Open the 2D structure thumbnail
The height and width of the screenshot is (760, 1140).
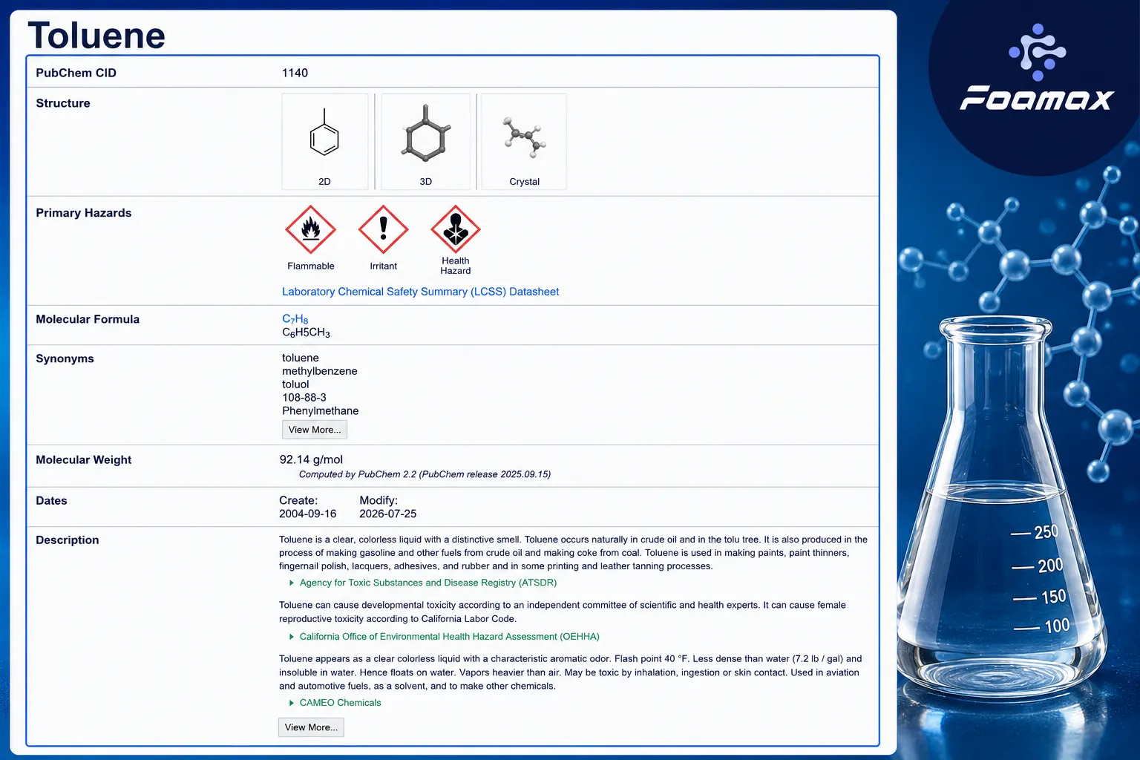pos(325,142)
